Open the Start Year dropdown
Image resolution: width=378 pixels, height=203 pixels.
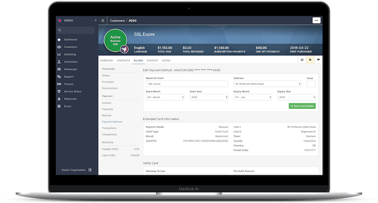point(209,97)
